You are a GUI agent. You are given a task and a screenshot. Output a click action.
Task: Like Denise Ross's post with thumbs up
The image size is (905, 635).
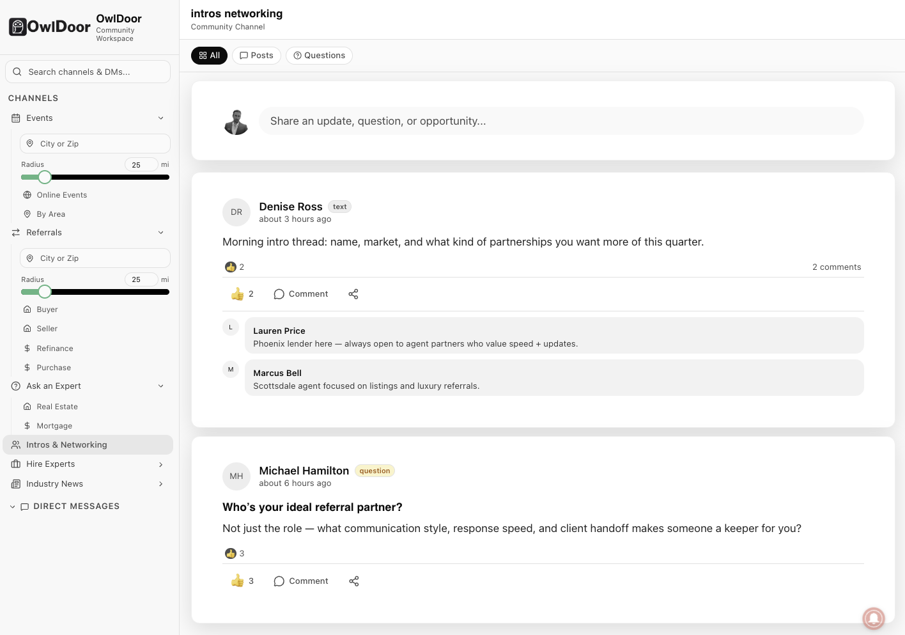238,294
